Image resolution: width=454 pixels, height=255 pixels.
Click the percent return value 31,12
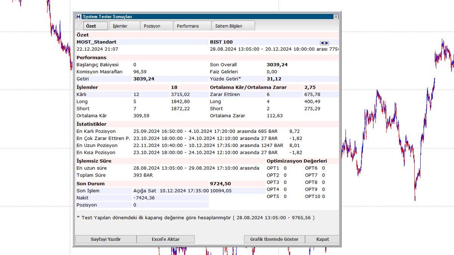pyautogui.click(x=274, y=79)
